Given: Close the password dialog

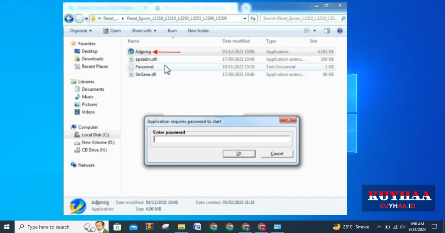Looking at the screenshot, I should 288,120.
